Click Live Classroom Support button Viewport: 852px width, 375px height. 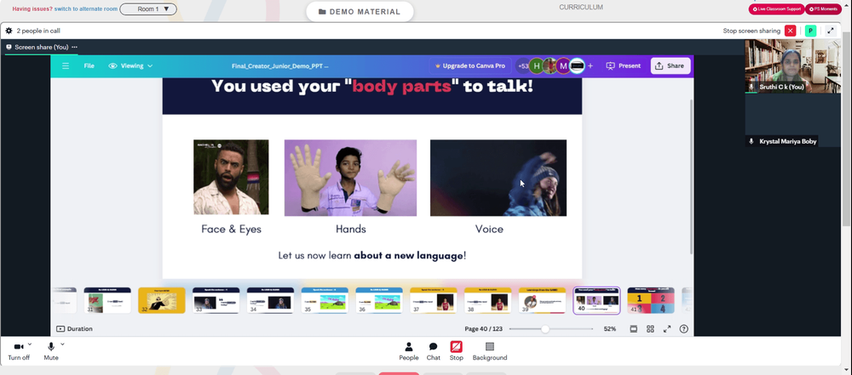(777, 9)
